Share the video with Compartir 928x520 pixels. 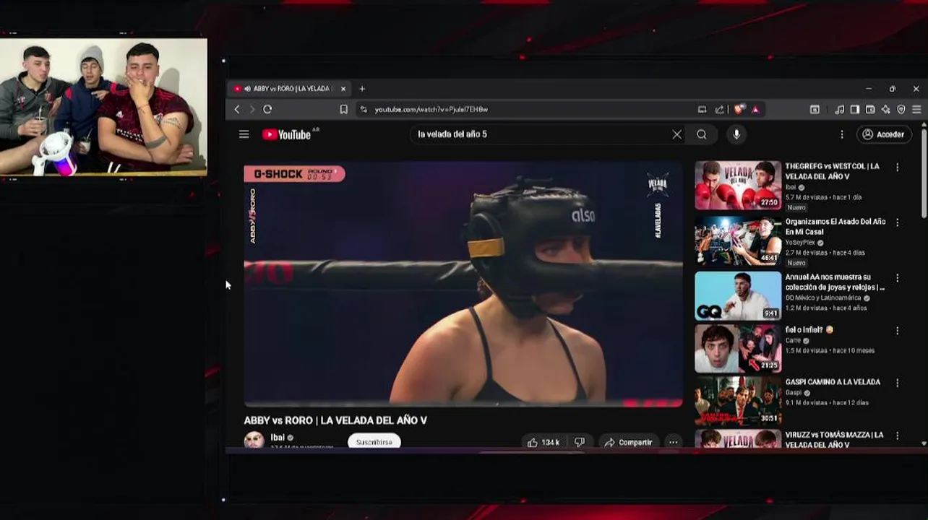[628, 442]
